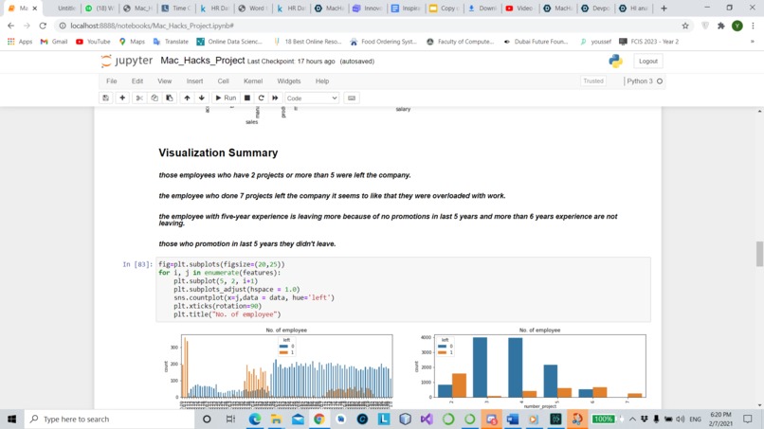Switch to the Innov browser tab
764x429 pixels.
[x=368, y=9]
